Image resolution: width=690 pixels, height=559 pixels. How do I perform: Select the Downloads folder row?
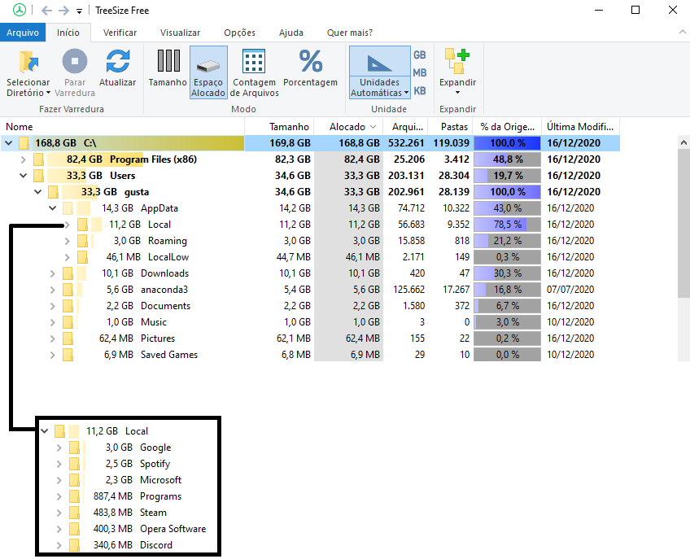click(x=164, y=273)
